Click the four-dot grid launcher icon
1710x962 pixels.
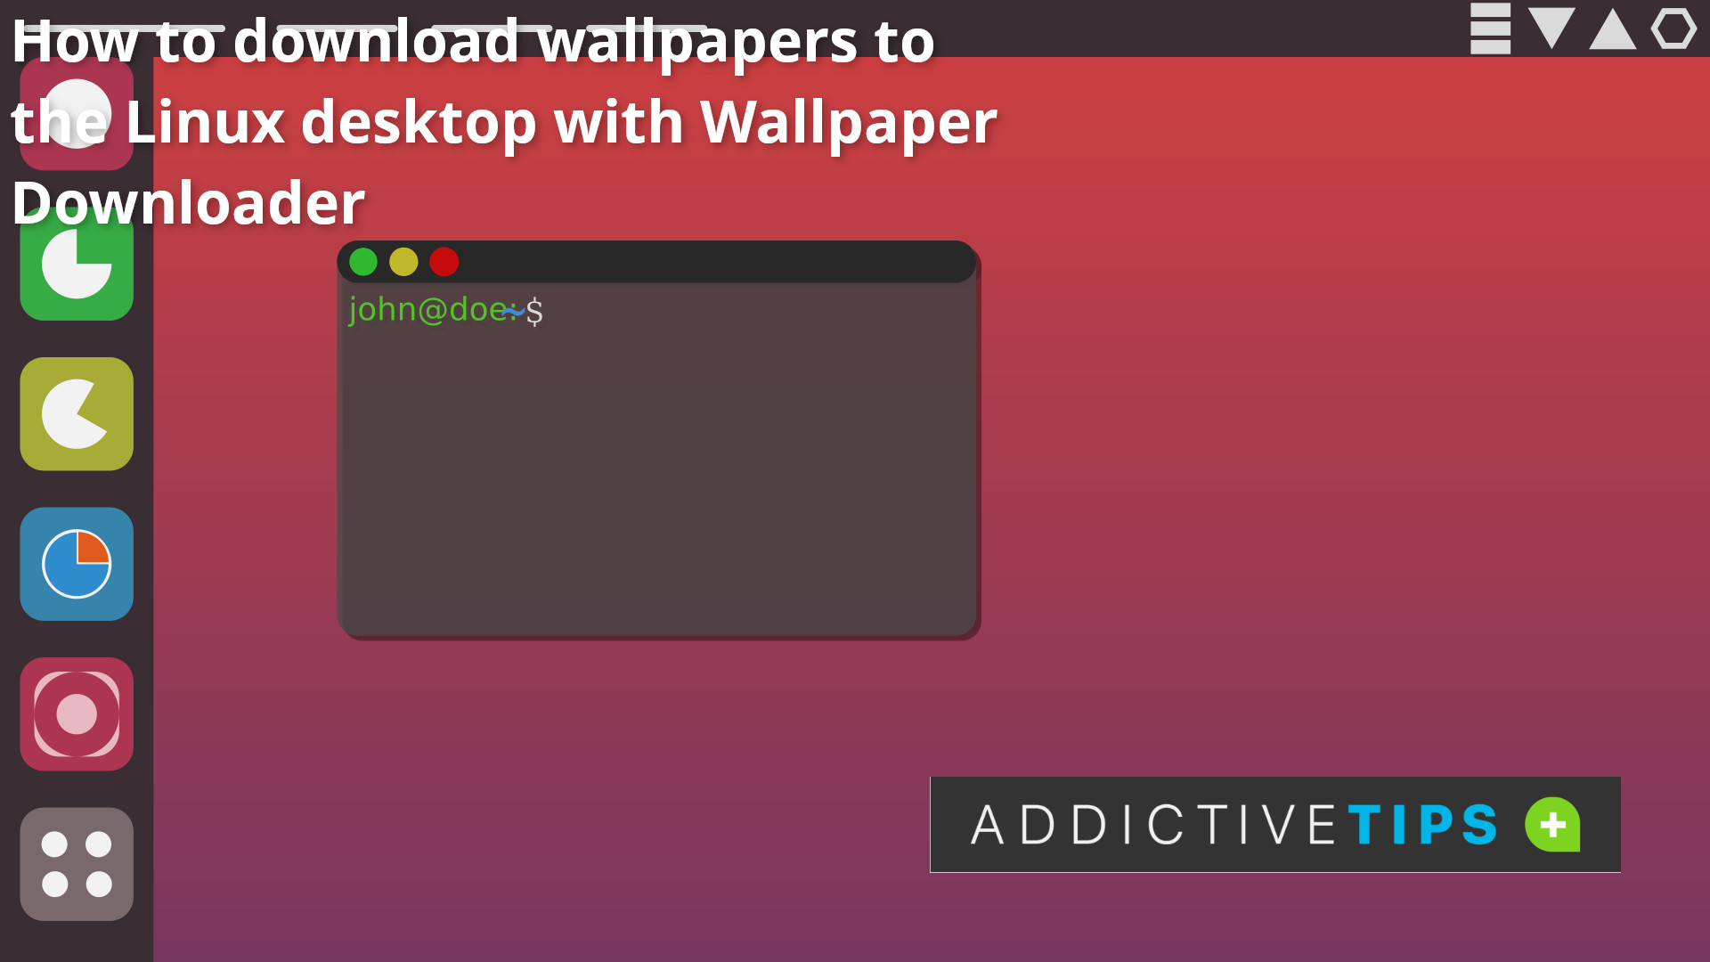77,863
